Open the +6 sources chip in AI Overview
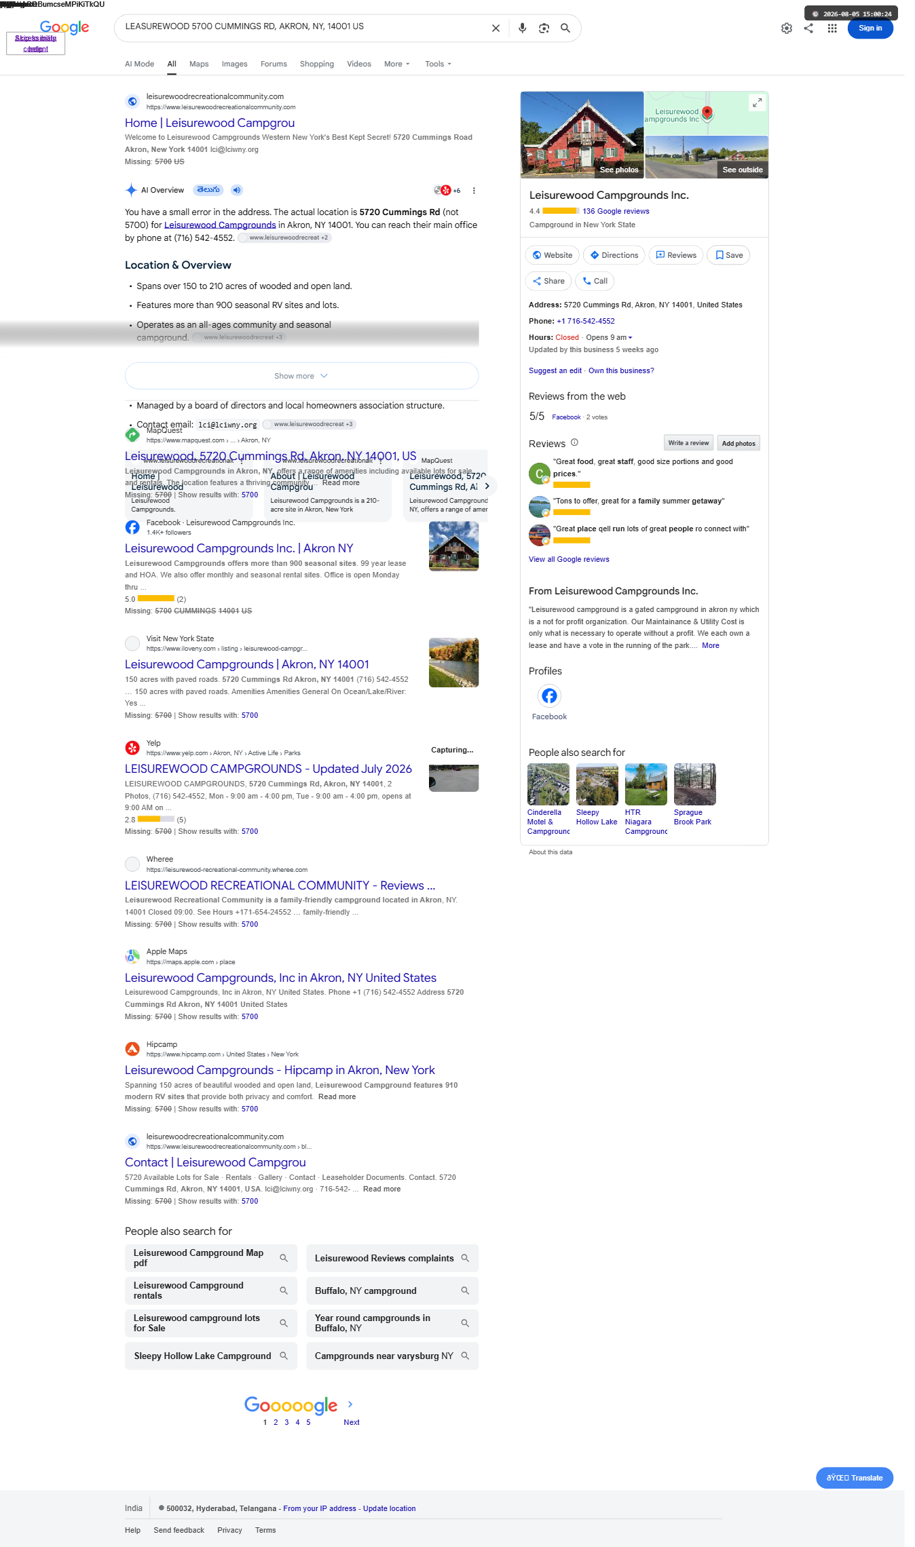Image resolution: width=915 pixels, height=1547 pixels. [448, 191]
